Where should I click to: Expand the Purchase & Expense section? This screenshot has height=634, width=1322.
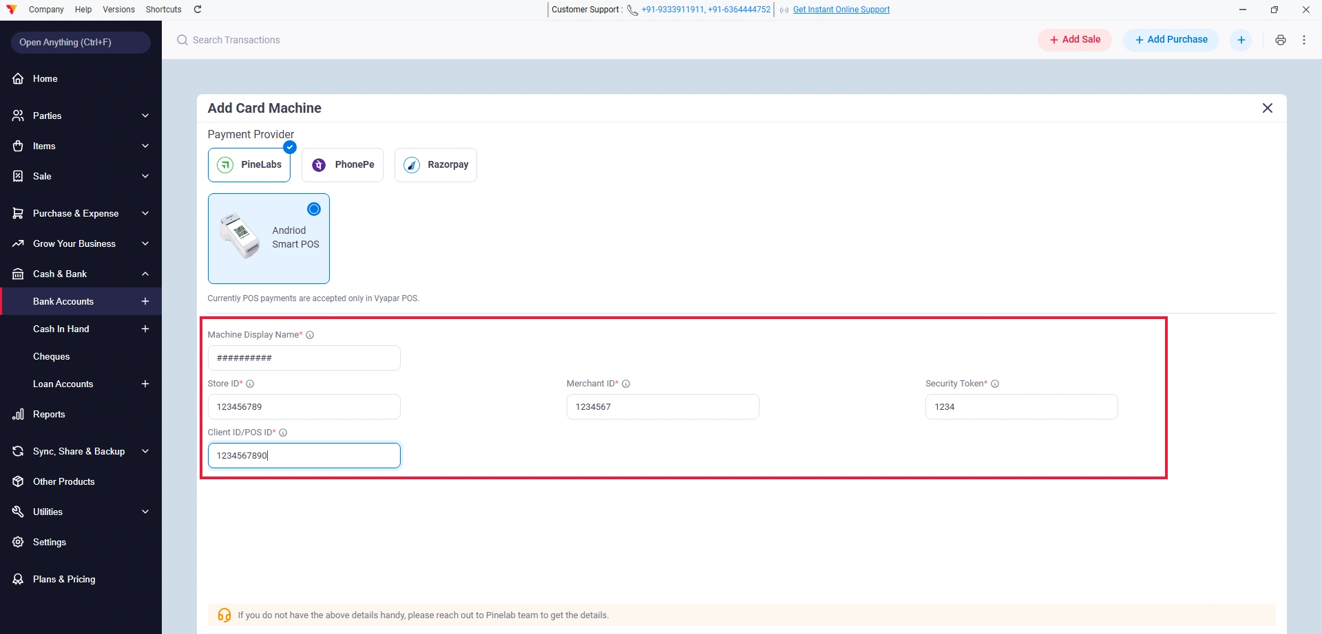click(x=81, y=213)
